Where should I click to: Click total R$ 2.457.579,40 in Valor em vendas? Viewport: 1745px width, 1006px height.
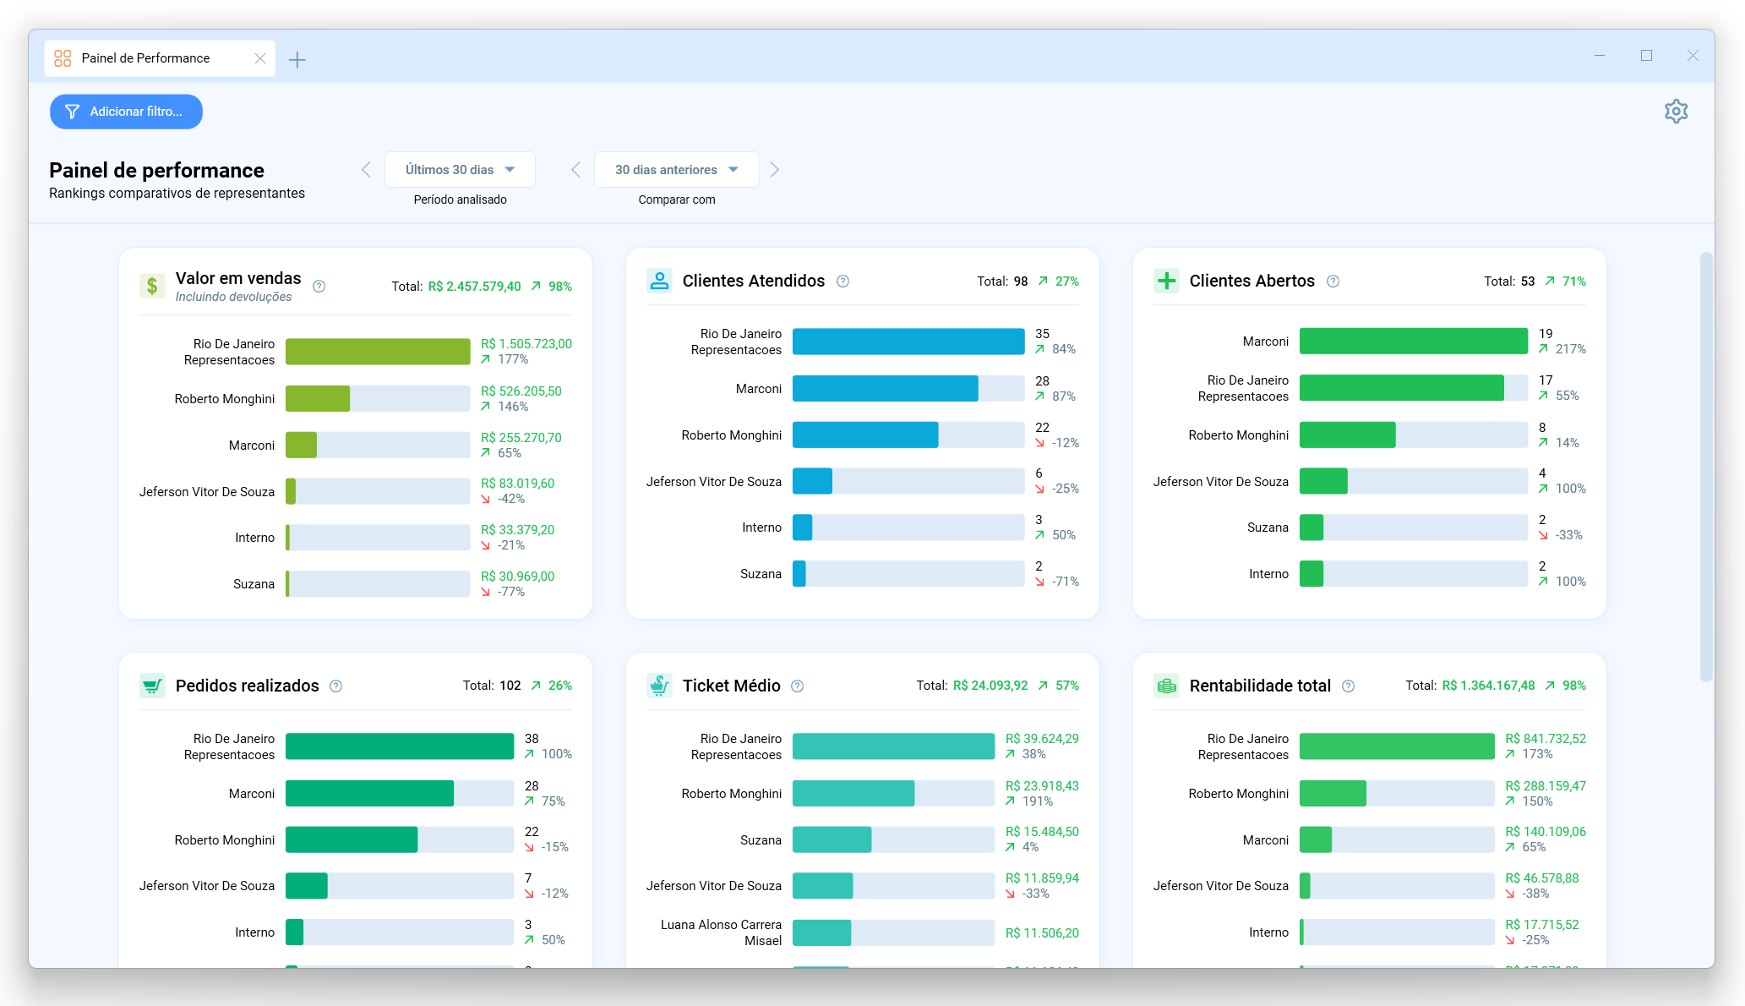[x=475, y=287]
